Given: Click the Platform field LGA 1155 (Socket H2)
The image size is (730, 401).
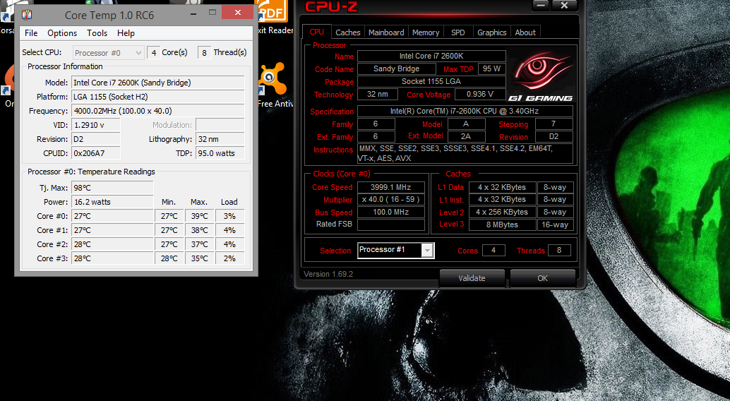Looking at the screenshot, I should [158, 97].
